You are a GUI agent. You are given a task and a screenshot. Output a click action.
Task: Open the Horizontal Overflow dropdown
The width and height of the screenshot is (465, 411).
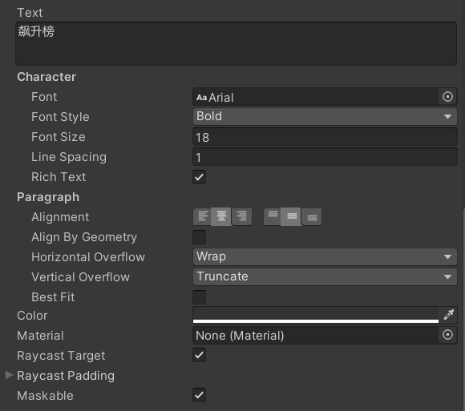coord(325,256)
